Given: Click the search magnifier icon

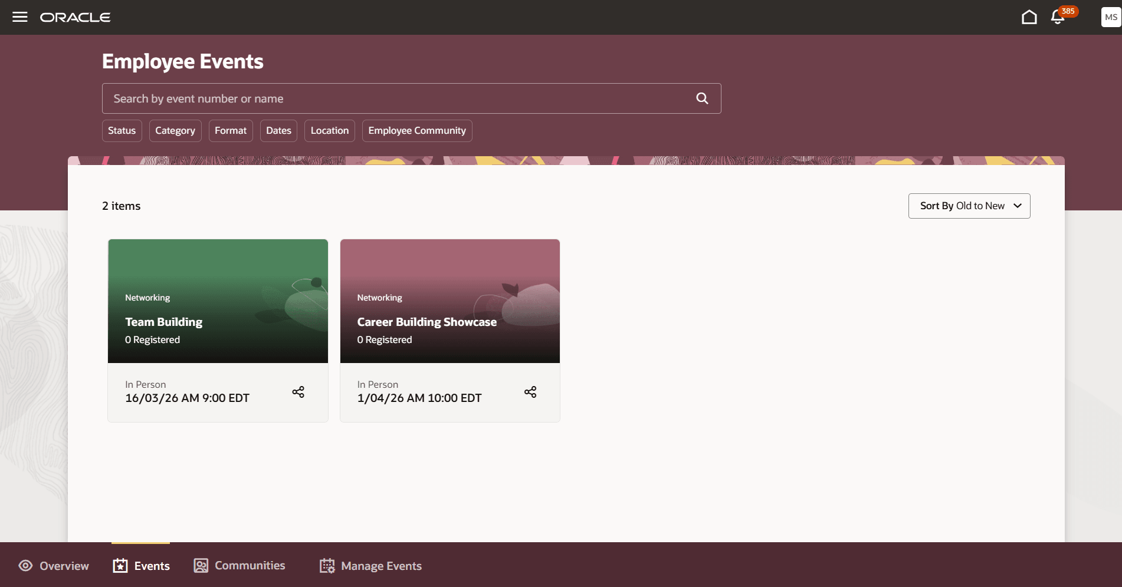Looking at the screenshot, I should click(x=701, y=98).
